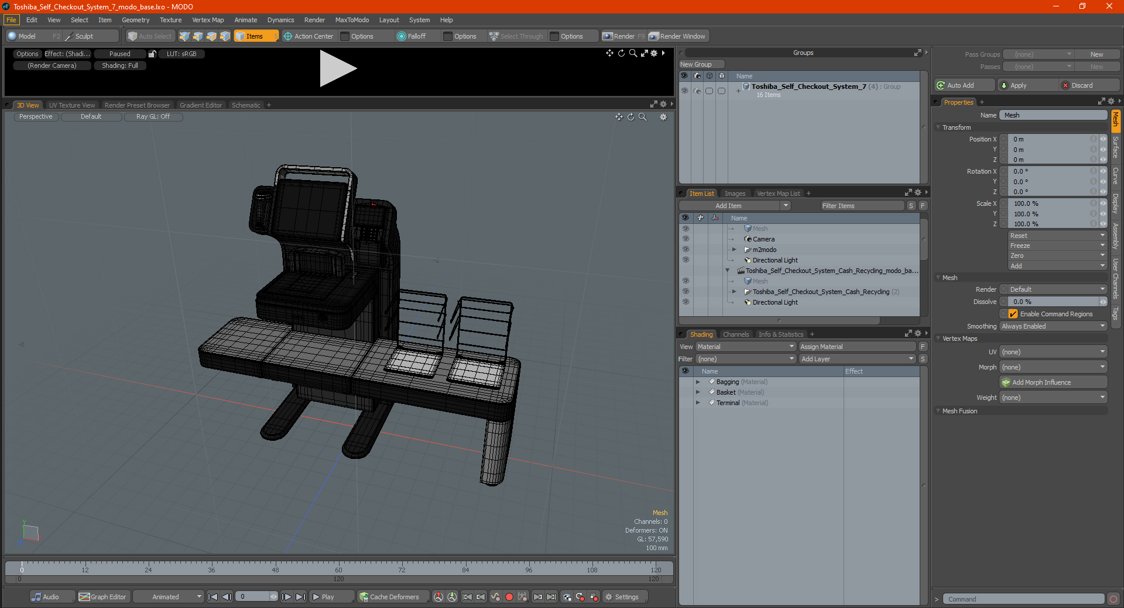This screenshot has width=1124, height=608.
Task: Go to first frame button
Action: 213,597
